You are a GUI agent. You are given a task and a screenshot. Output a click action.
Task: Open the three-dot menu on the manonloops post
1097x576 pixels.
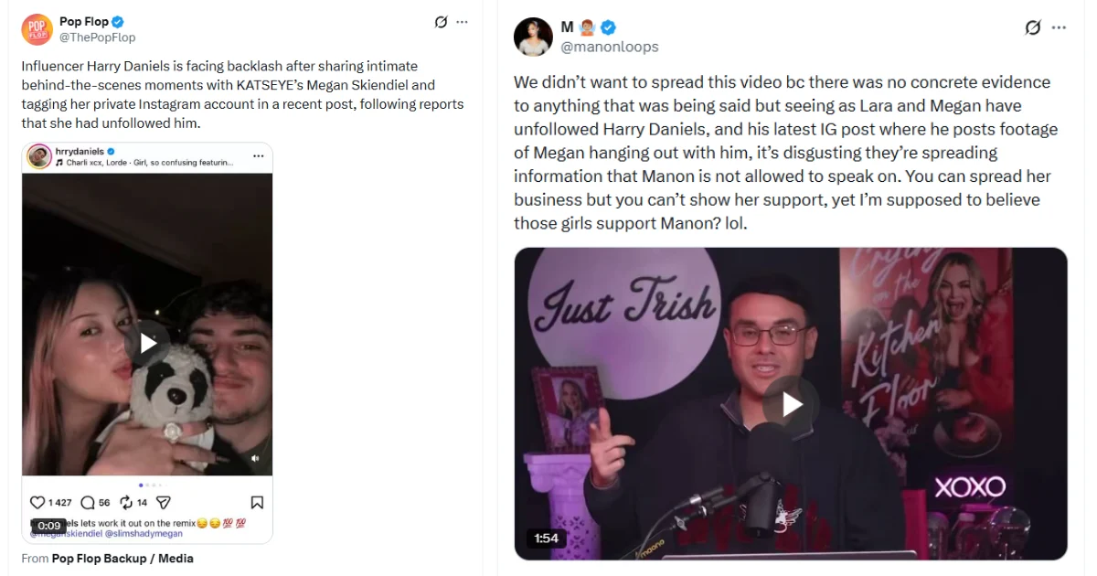[1059, 27]
